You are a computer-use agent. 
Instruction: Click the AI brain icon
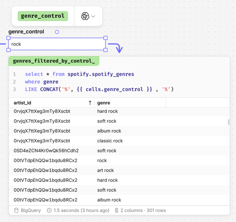(85, 16)
